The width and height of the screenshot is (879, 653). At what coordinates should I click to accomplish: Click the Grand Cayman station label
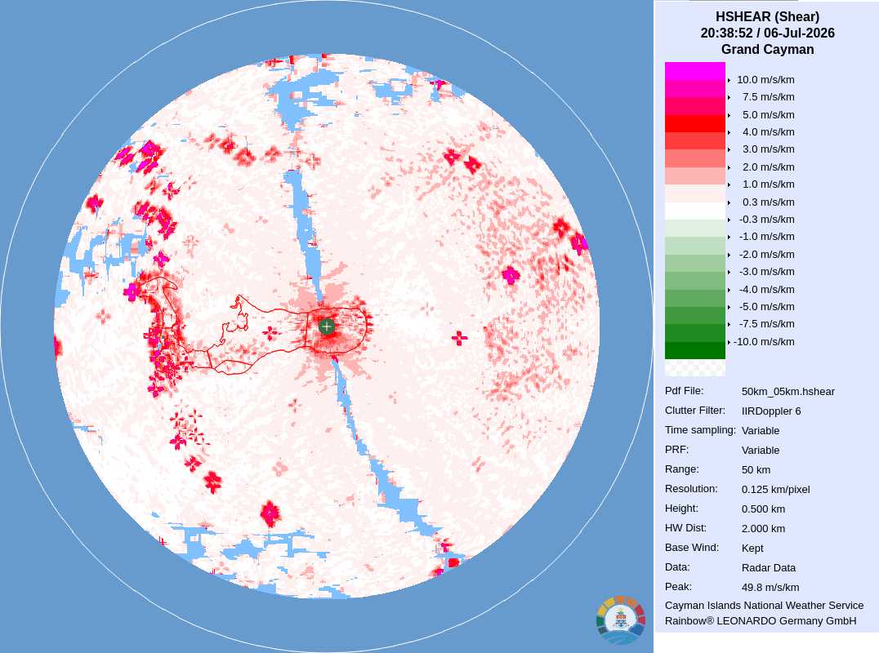767,49
